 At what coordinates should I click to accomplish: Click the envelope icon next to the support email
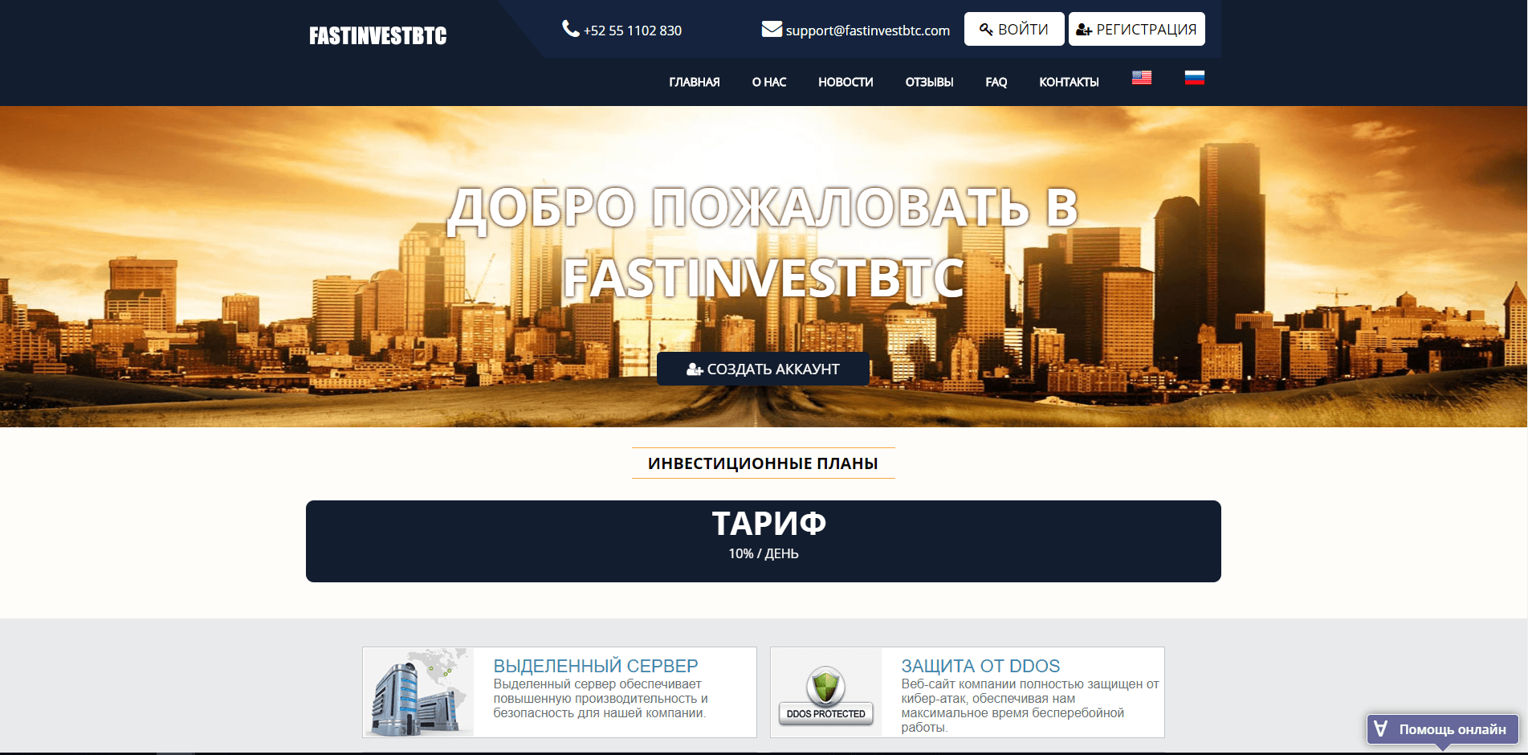click(x=770, y=29)
